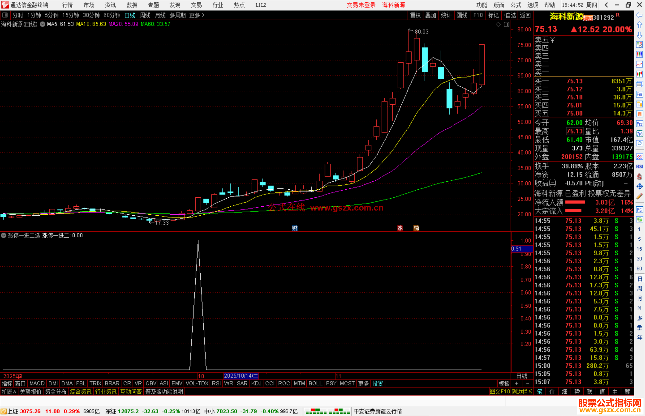Viewport: 645px width, 416px height.
Task: Click the candlestick chart sidebar icon
Action: 639,74
